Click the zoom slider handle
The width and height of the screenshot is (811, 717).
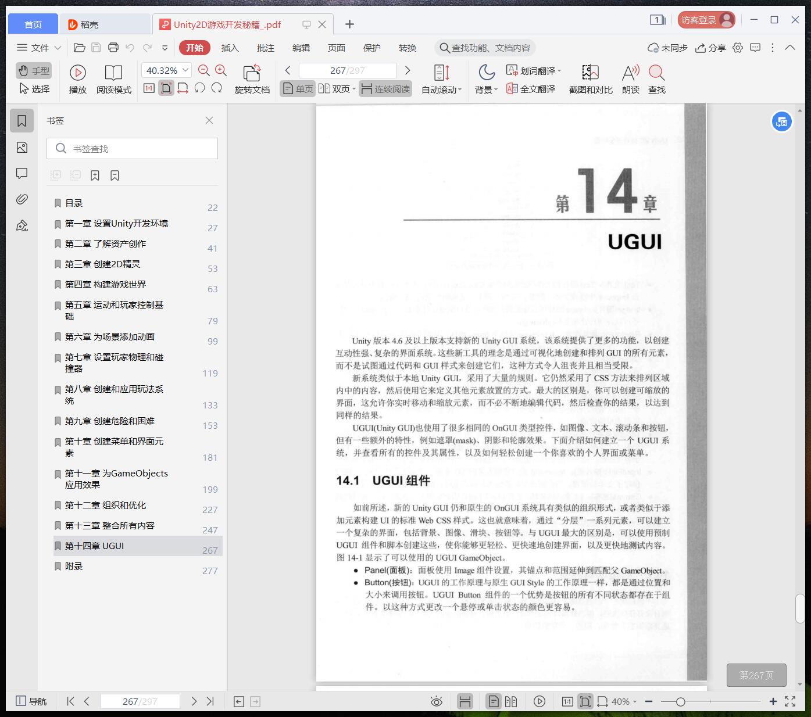[x=680, y=701]
